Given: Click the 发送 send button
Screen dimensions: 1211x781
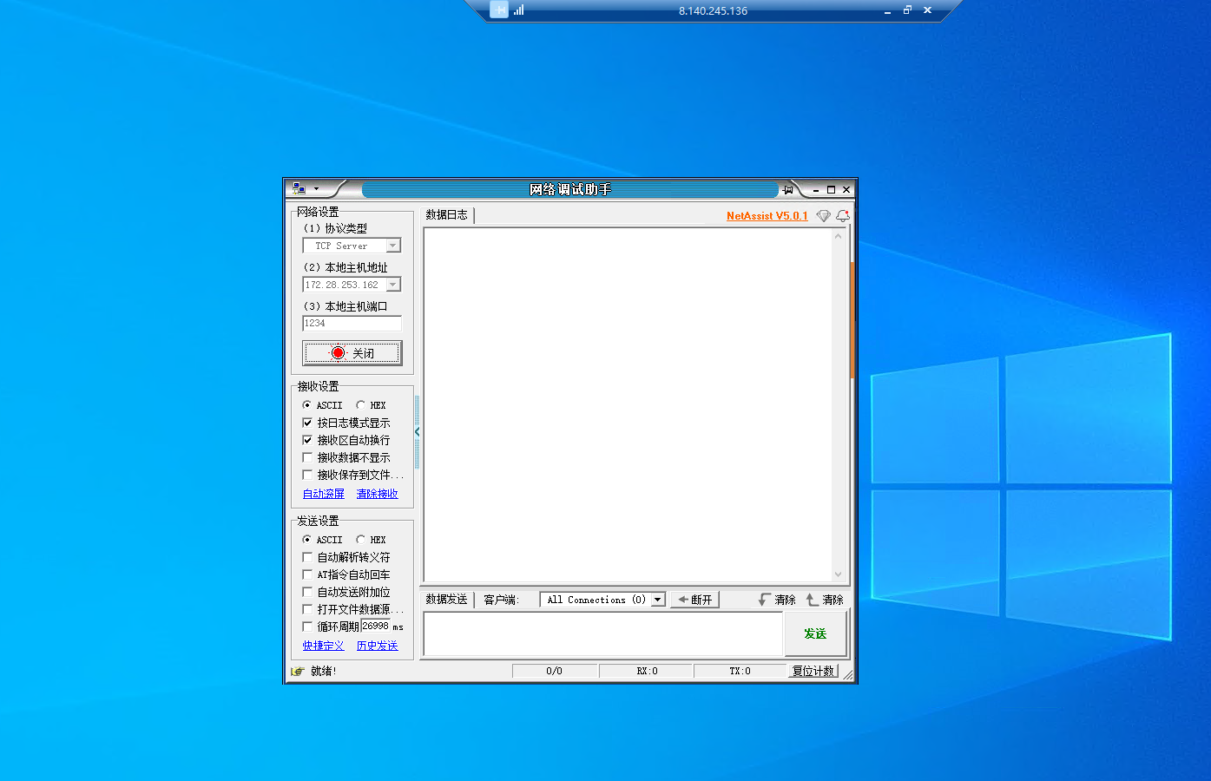Looking at the screenshot, I should [x=815, y=633].
